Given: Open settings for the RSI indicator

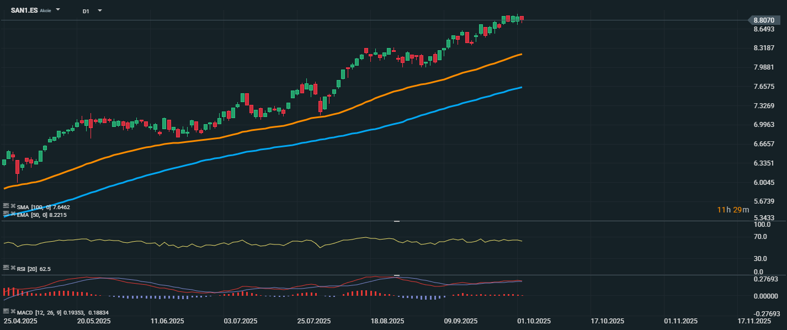Looking at the screenshot, I should (6, 268).
